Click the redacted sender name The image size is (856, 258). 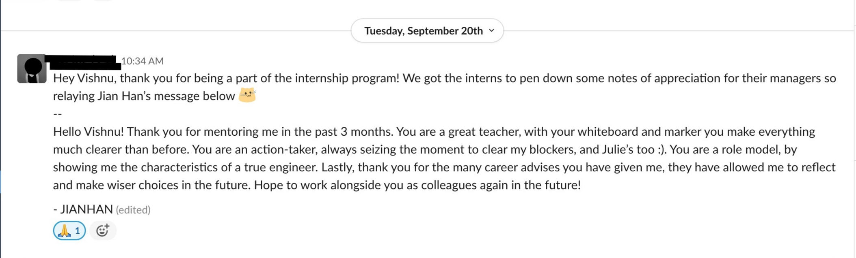83,61
